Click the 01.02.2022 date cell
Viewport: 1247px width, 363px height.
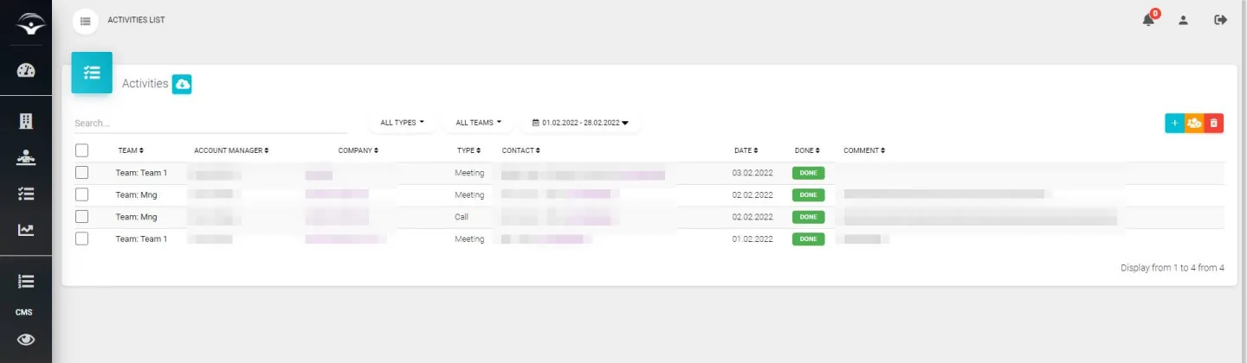coord(753,239)
